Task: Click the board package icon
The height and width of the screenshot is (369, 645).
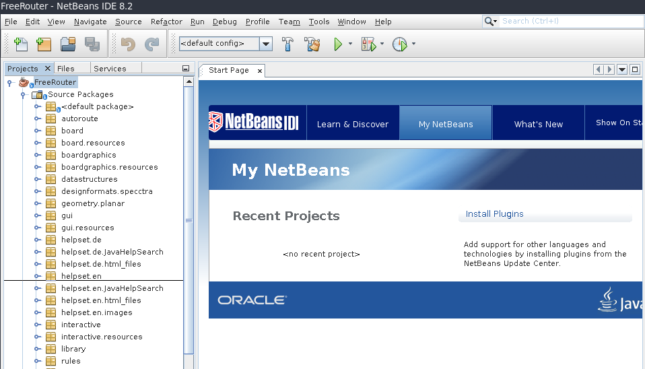Action: point(50,131)
